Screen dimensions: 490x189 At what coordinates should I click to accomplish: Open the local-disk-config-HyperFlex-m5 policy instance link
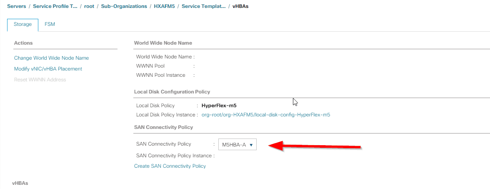[266, 114]
